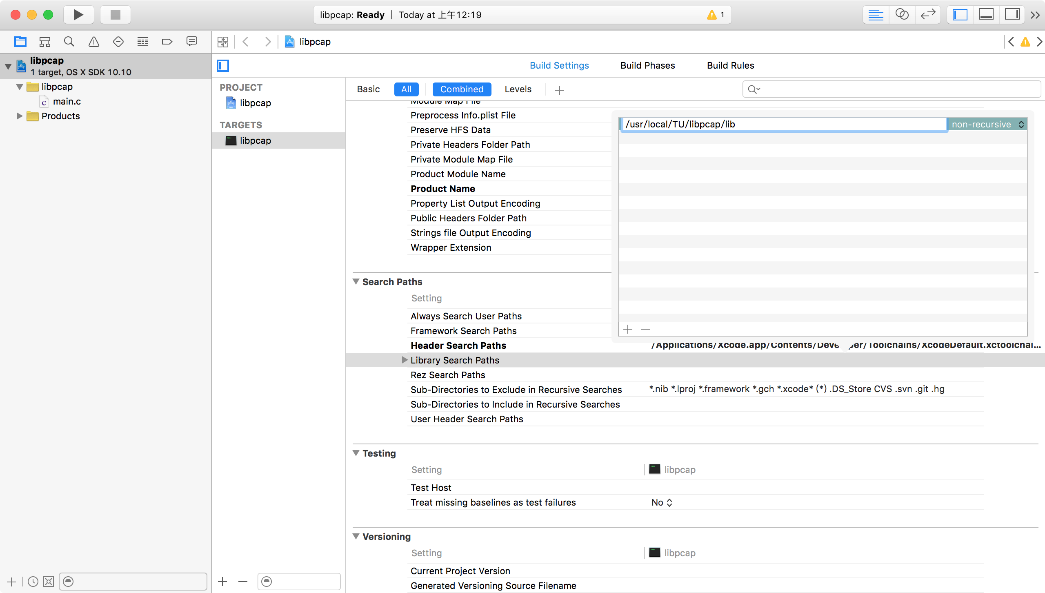Switch to the Build Phases tab
Viewport: 1045px width, 593px height.
click(647, 65)
